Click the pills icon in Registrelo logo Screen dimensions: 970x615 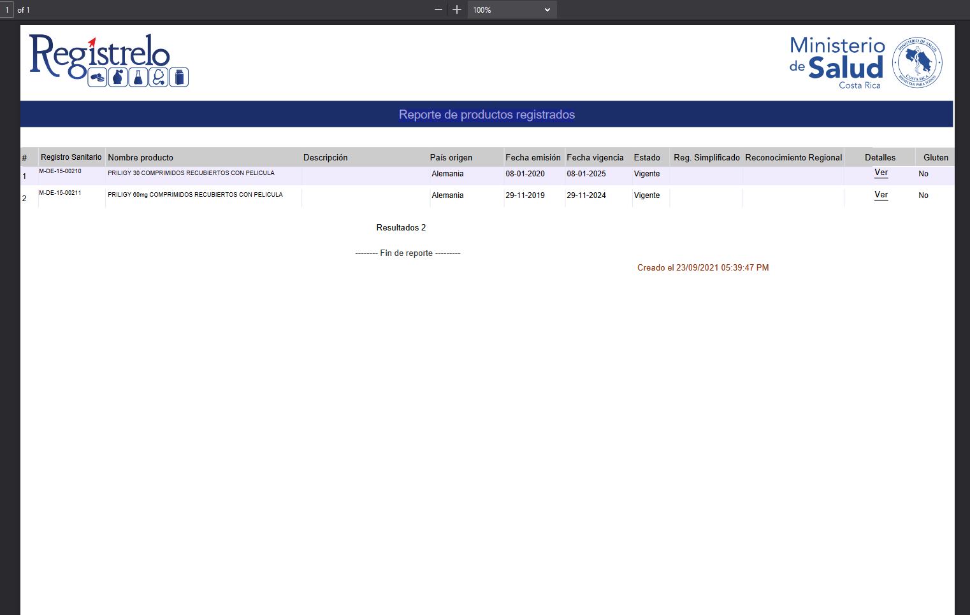pyautogui.click(x=98, y=78)
